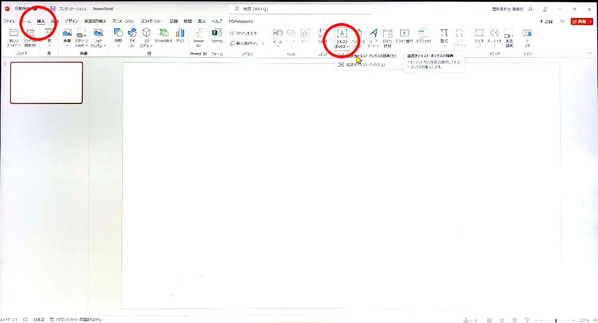Switch to 画面切り替え (Transitions) tab

point(95,22)
